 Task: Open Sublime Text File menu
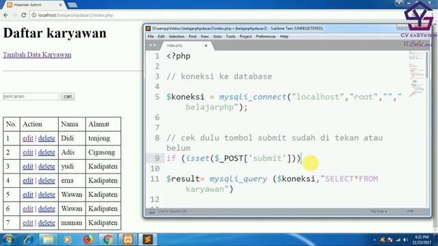click(151, 36)
